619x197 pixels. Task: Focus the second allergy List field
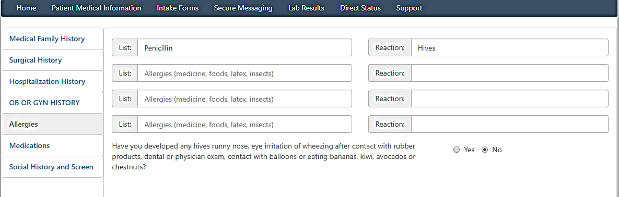244,73
